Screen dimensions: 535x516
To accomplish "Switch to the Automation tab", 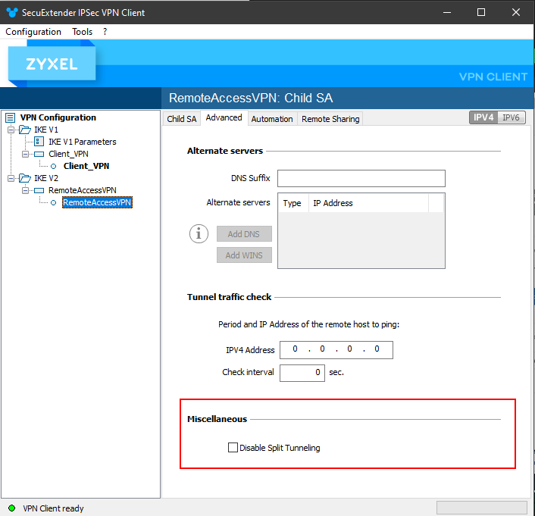I will 272,119.
